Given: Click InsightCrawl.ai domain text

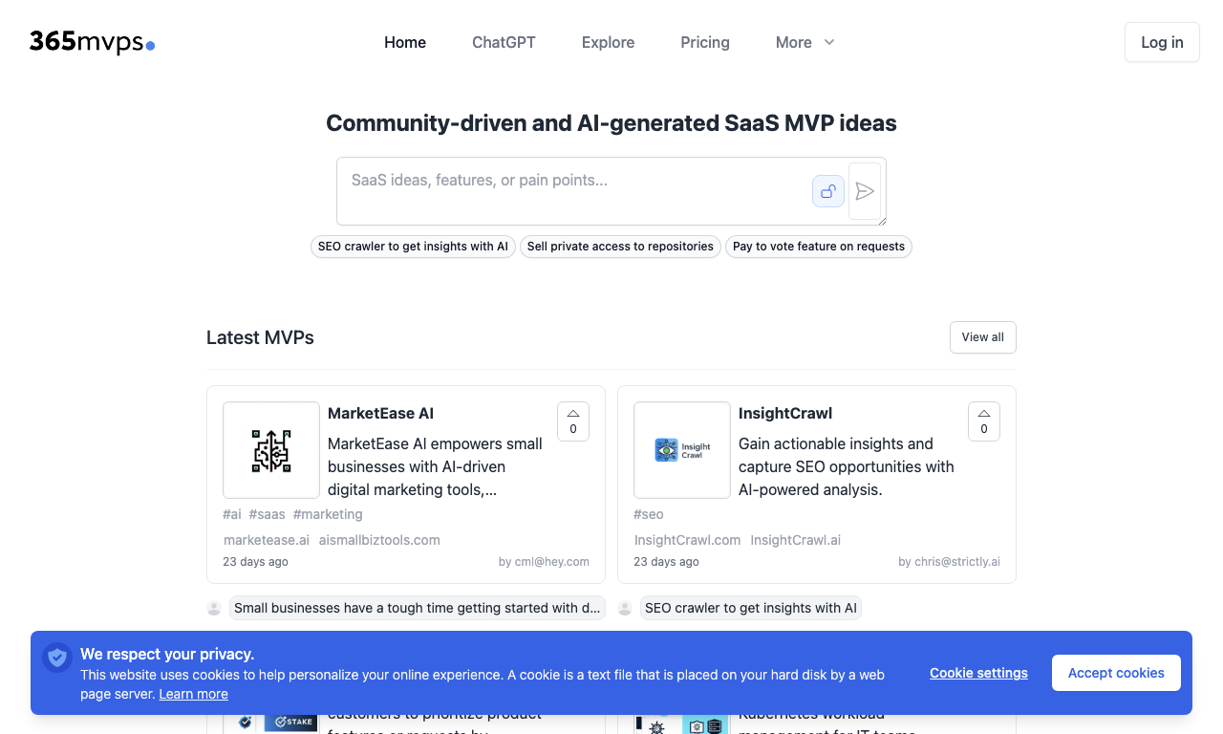Looking at the screenshot, I should point(796,540).
